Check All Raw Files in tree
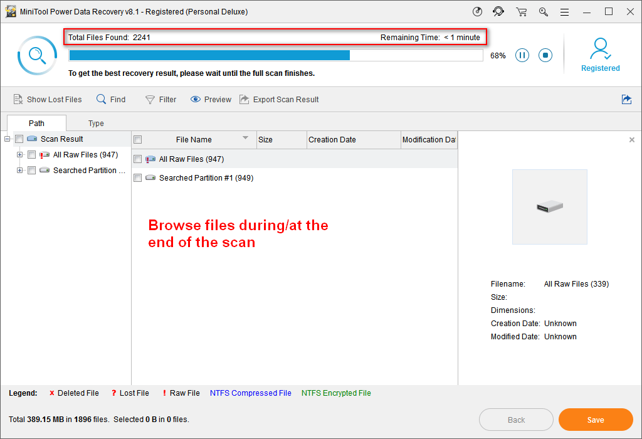This screenshot has height=439, width=642. [x=31, y=155]
